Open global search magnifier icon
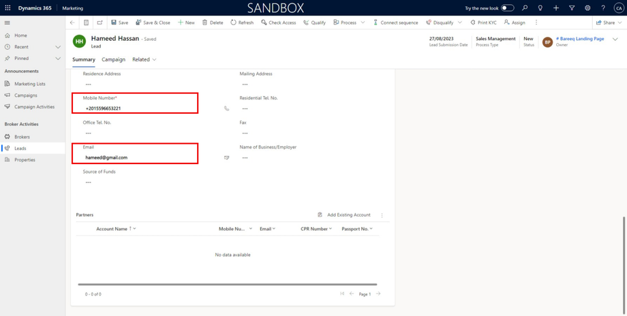Viewport: 627px width, 316px height. 525,8
